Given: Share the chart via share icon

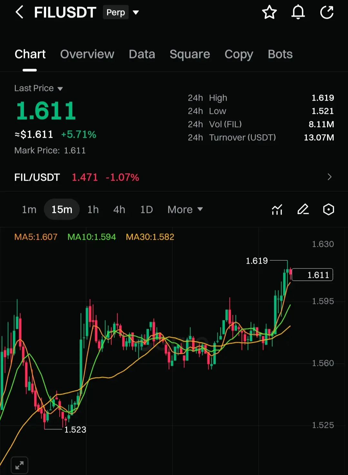Looking at the screenshot, I should tap(327, 12).
